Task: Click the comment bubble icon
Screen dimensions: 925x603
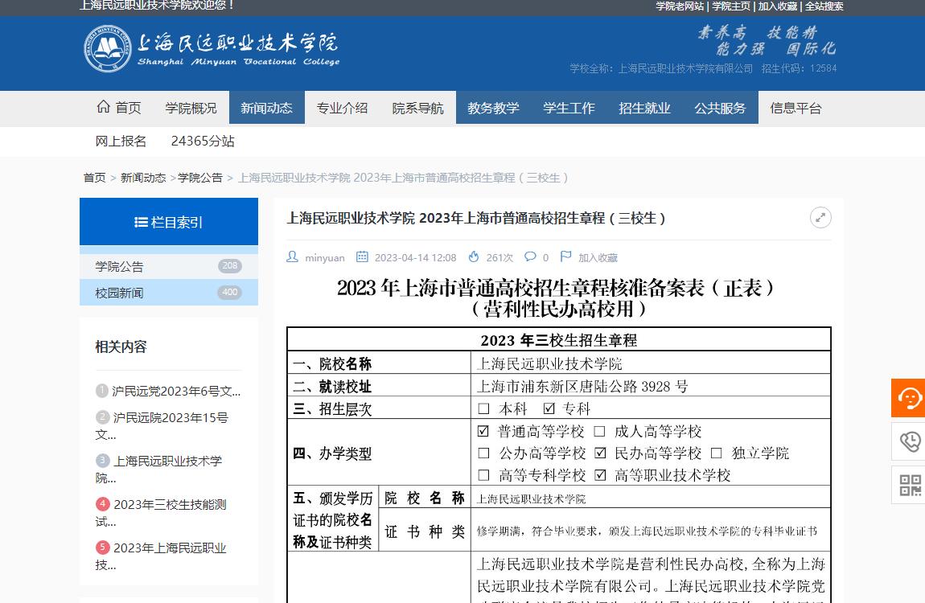Action: 530,256
